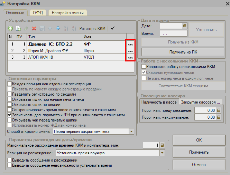This screenshot has height=175, width=230.
Task: Expand the Способ открытия смены dropdown
Action: tap(131, 132)
